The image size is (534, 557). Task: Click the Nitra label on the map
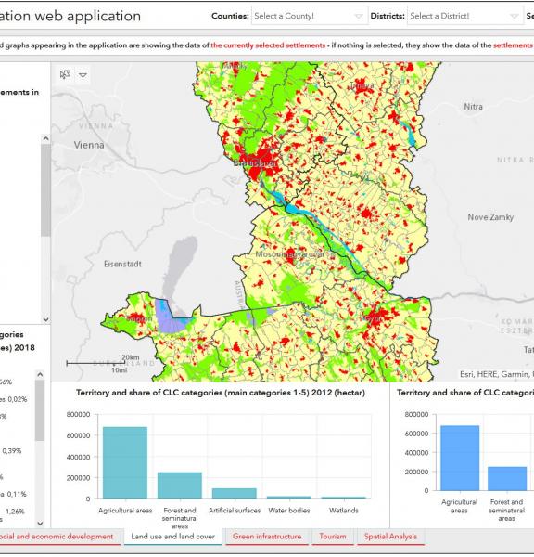(474, 107)
